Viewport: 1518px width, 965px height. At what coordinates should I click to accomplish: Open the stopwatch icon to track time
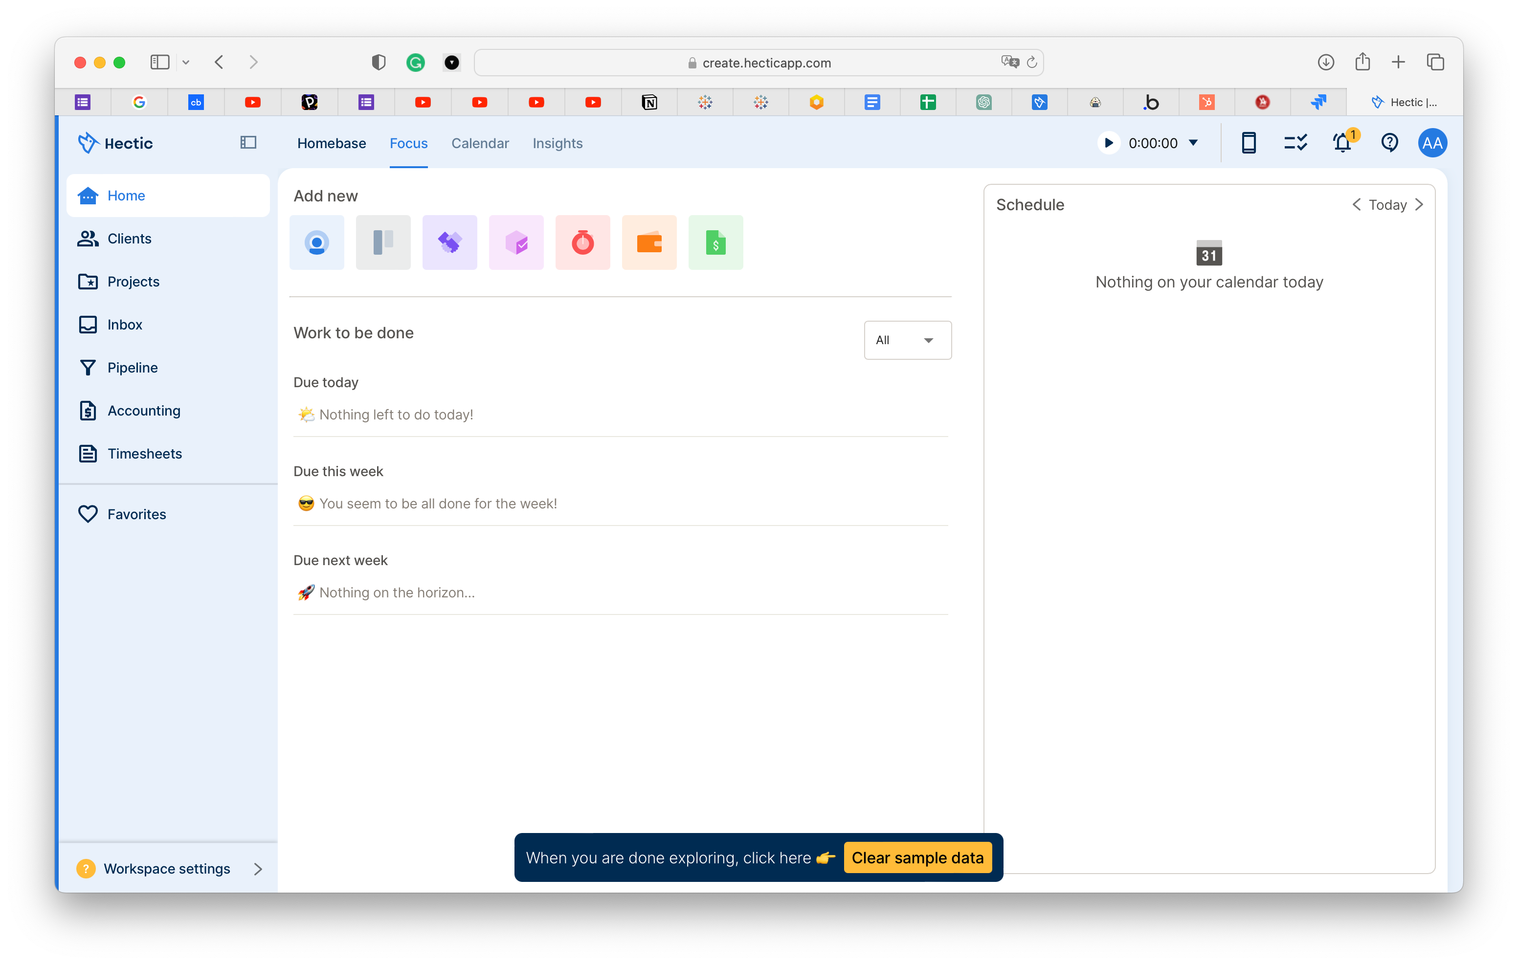582,242
